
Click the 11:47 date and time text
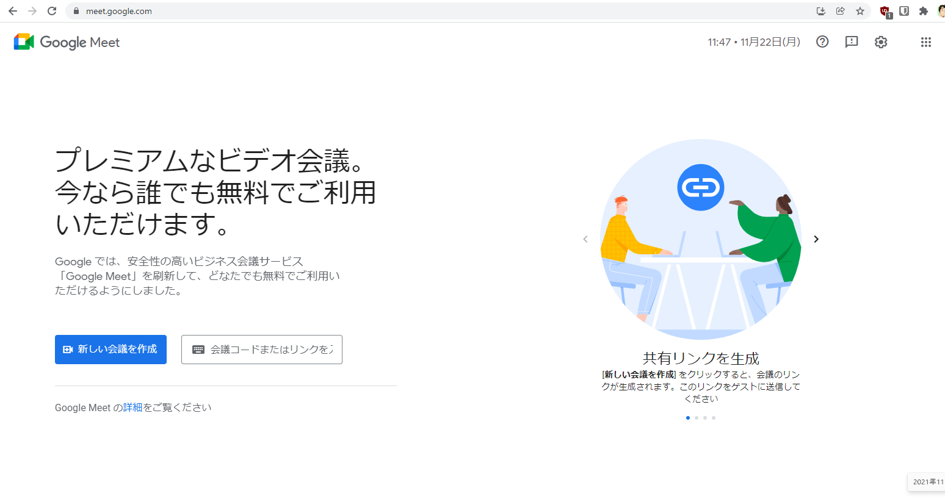coord(754,42)
